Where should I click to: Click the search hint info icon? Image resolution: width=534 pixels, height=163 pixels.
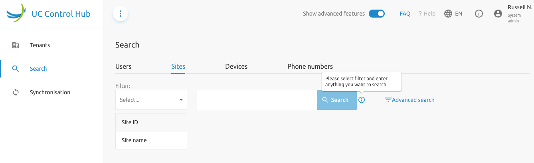point(362,100)
